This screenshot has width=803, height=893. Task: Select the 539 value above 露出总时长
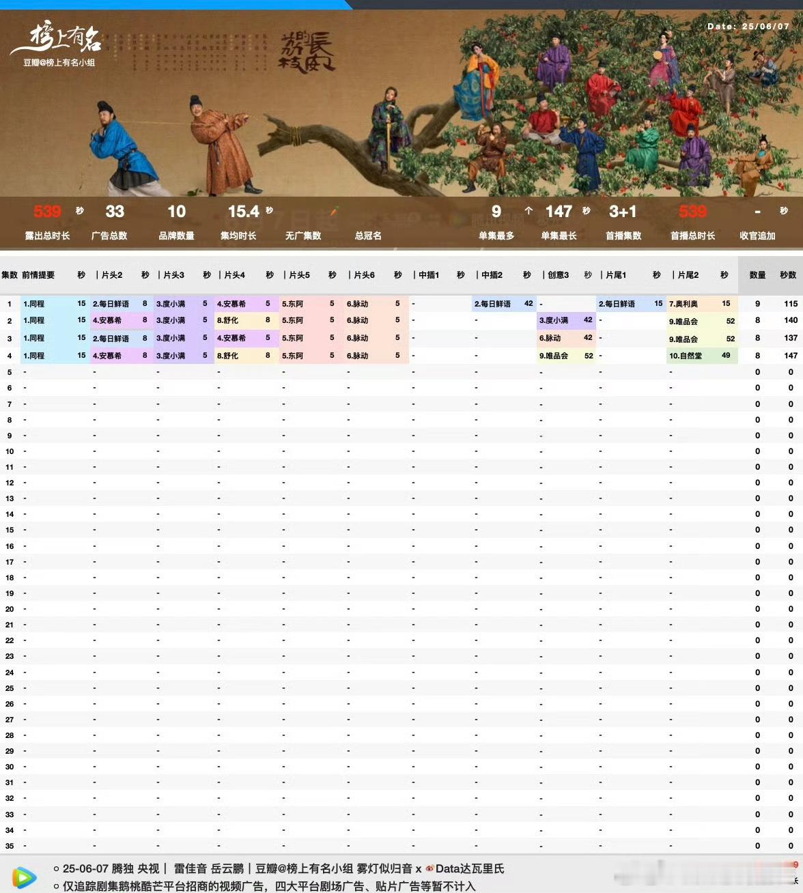coord(47,212)
